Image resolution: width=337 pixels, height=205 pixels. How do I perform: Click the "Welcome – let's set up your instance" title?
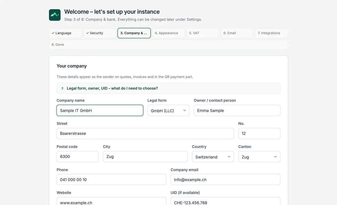112,12
